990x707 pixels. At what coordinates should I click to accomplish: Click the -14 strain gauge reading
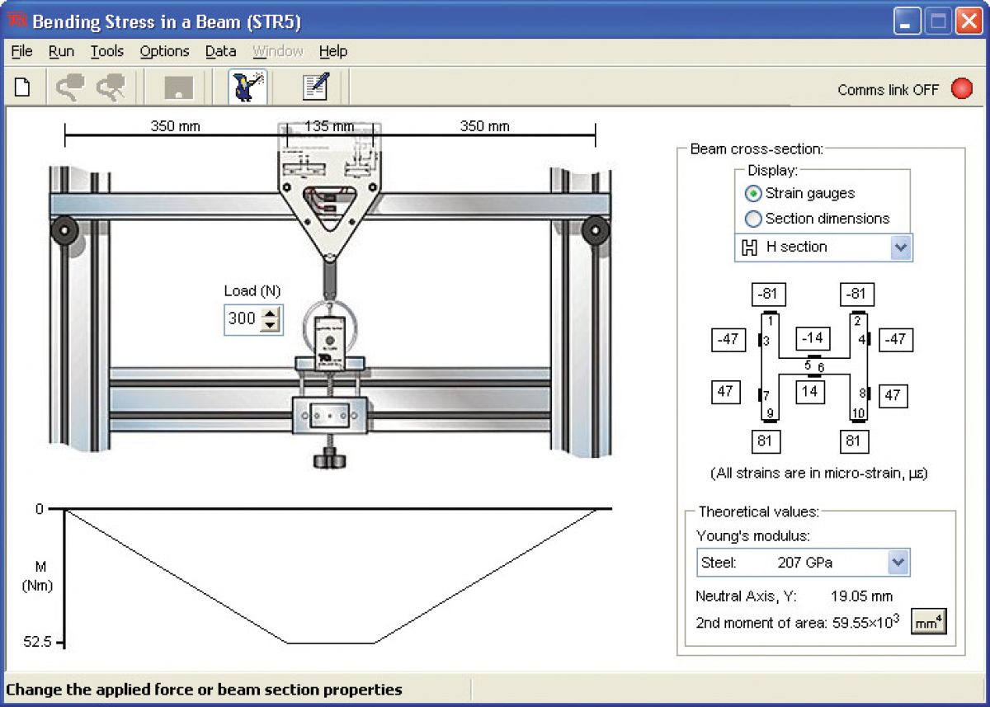813,338
